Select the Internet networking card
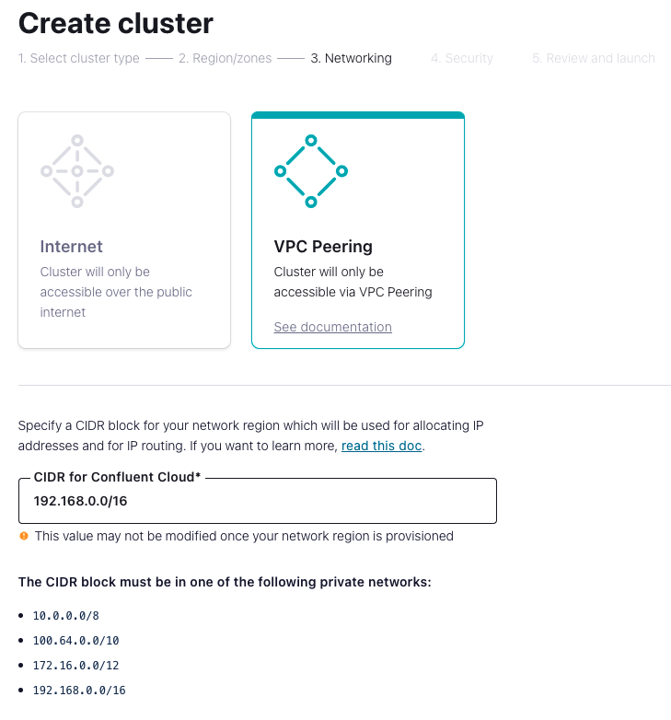The width and height of the screenshot is (671, 720). (x=124, y=230)
